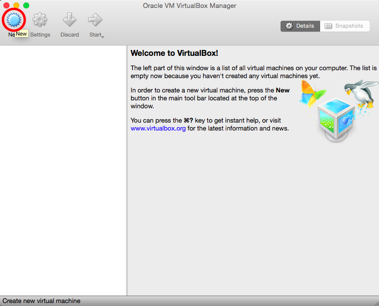Click the Settings label under the gear
The image size is (379, 306).
click(x=40, y=35)
